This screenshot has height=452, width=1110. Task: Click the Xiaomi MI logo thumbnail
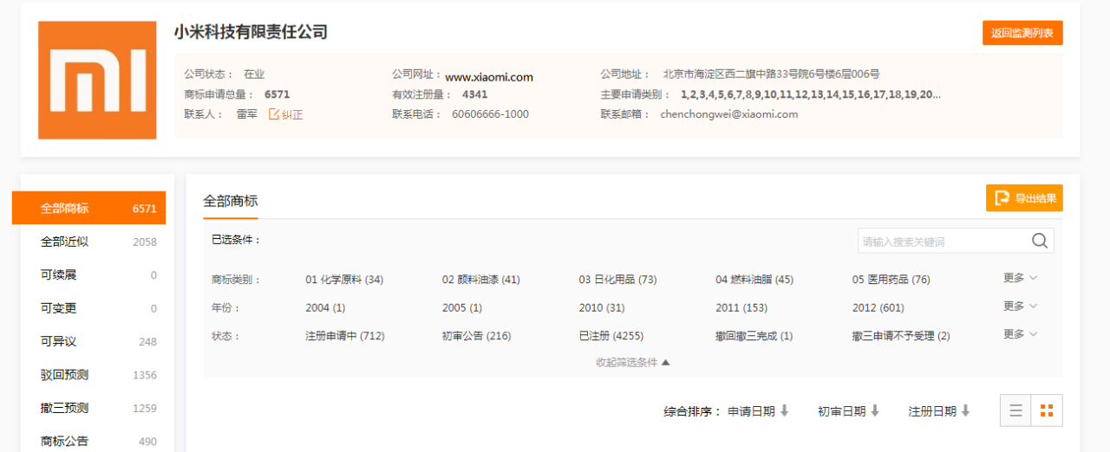click(97, 80)
